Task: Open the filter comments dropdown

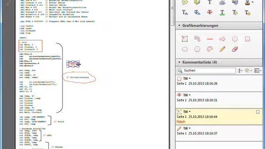Action: point(248,71)
